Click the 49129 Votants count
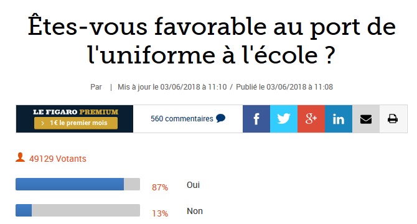This screenshot has height=224, width=417. click(x=58, y=159)
